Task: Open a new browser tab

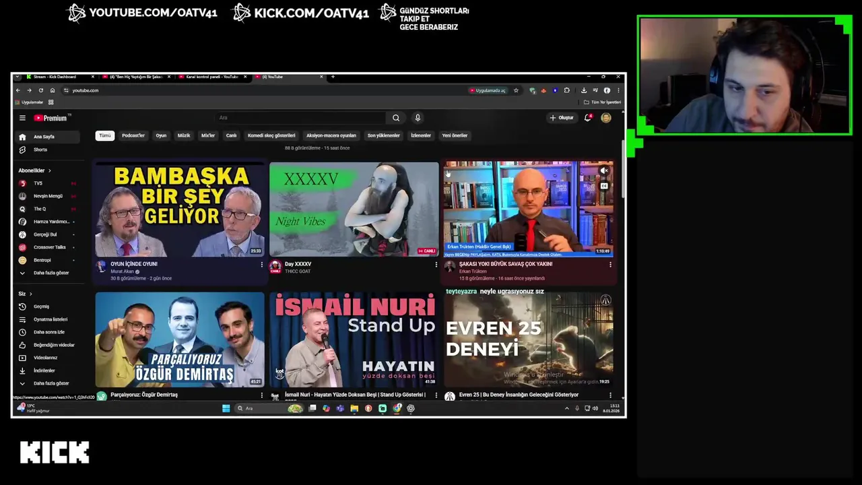Action: pyautogui.click(x=333, y=77)
